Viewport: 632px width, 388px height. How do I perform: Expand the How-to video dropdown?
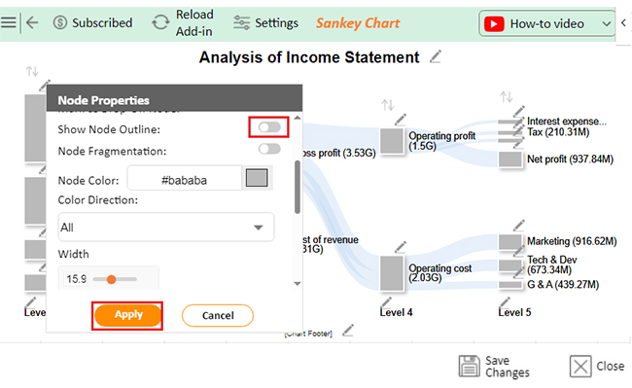pyautogui.click(x=607, y=23)
